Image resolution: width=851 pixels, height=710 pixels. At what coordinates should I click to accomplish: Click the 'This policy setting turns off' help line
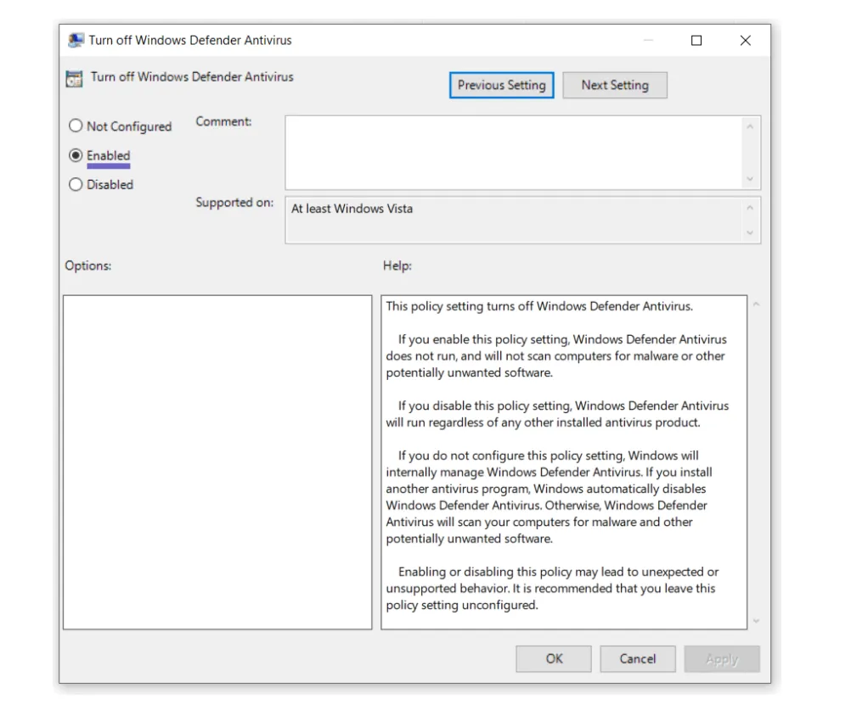pyautogui.click(x=539, y=306)
